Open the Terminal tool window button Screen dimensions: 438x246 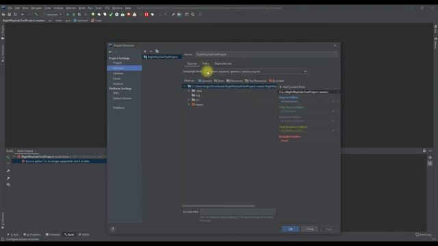click(53, 234)
